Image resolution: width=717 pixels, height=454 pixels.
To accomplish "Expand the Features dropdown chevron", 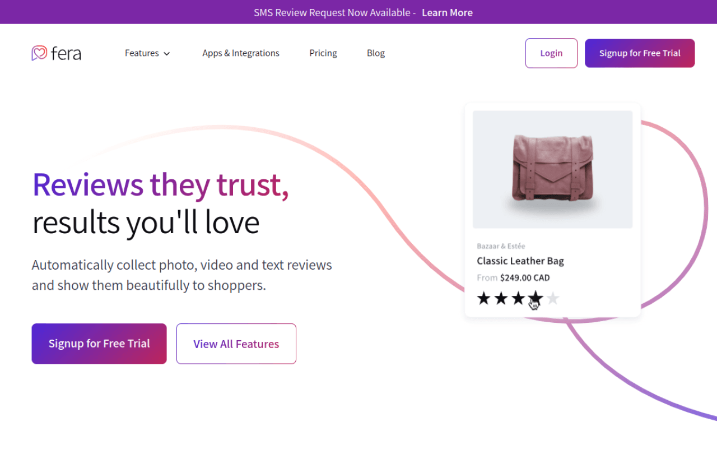I will point(166,54).
